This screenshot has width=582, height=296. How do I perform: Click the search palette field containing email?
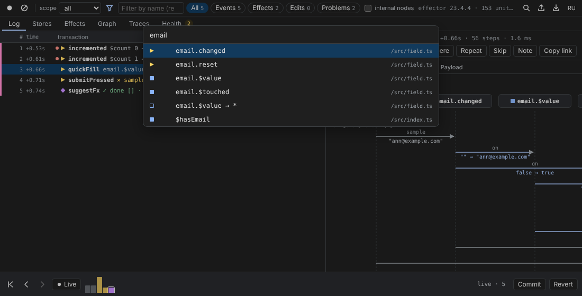point(291,35)
